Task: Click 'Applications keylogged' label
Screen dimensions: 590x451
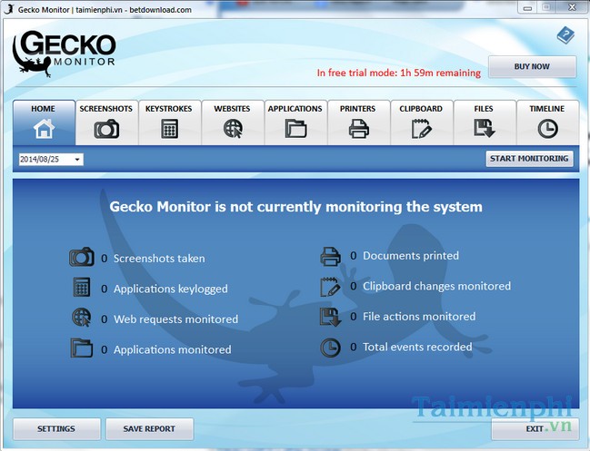Action: coord(170,289)
